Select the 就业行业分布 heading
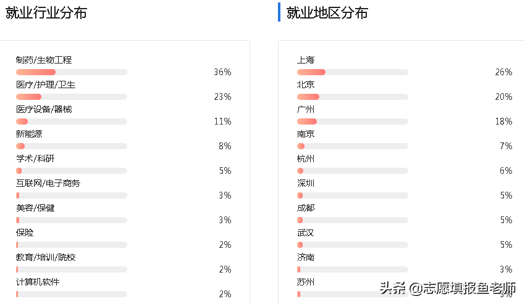Viewport: 525px width, 304px height. point(46,13)
